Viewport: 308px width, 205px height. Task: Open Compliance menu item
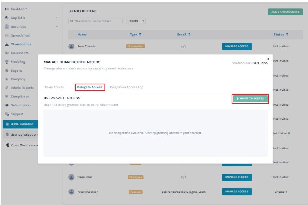tap(20, 97)
